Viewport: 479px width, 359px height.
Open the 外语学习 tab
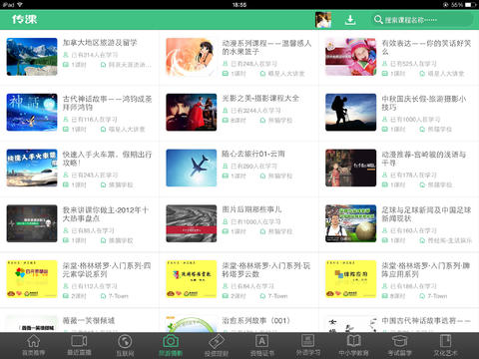[x=307, y=346]
